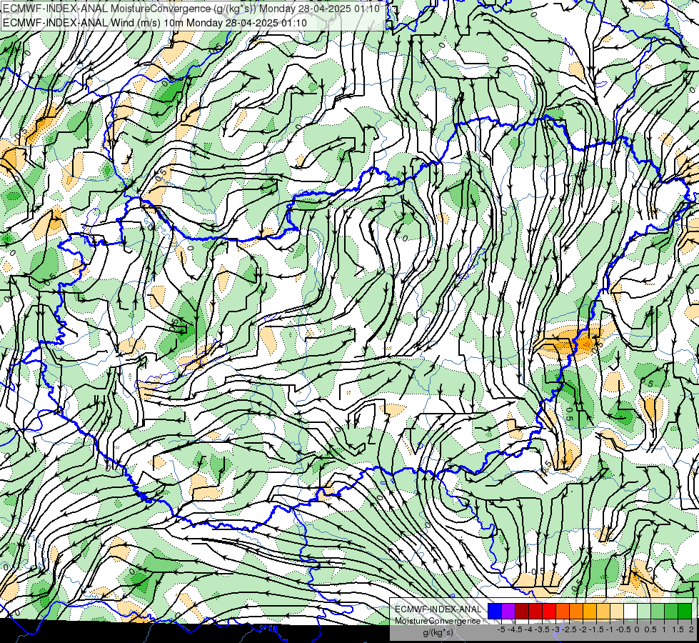Image resolution: width=699 pixels, height=643 pixels.
Task: Click the light green swatch between 0.5 and 1
Action: coord(658,611)
